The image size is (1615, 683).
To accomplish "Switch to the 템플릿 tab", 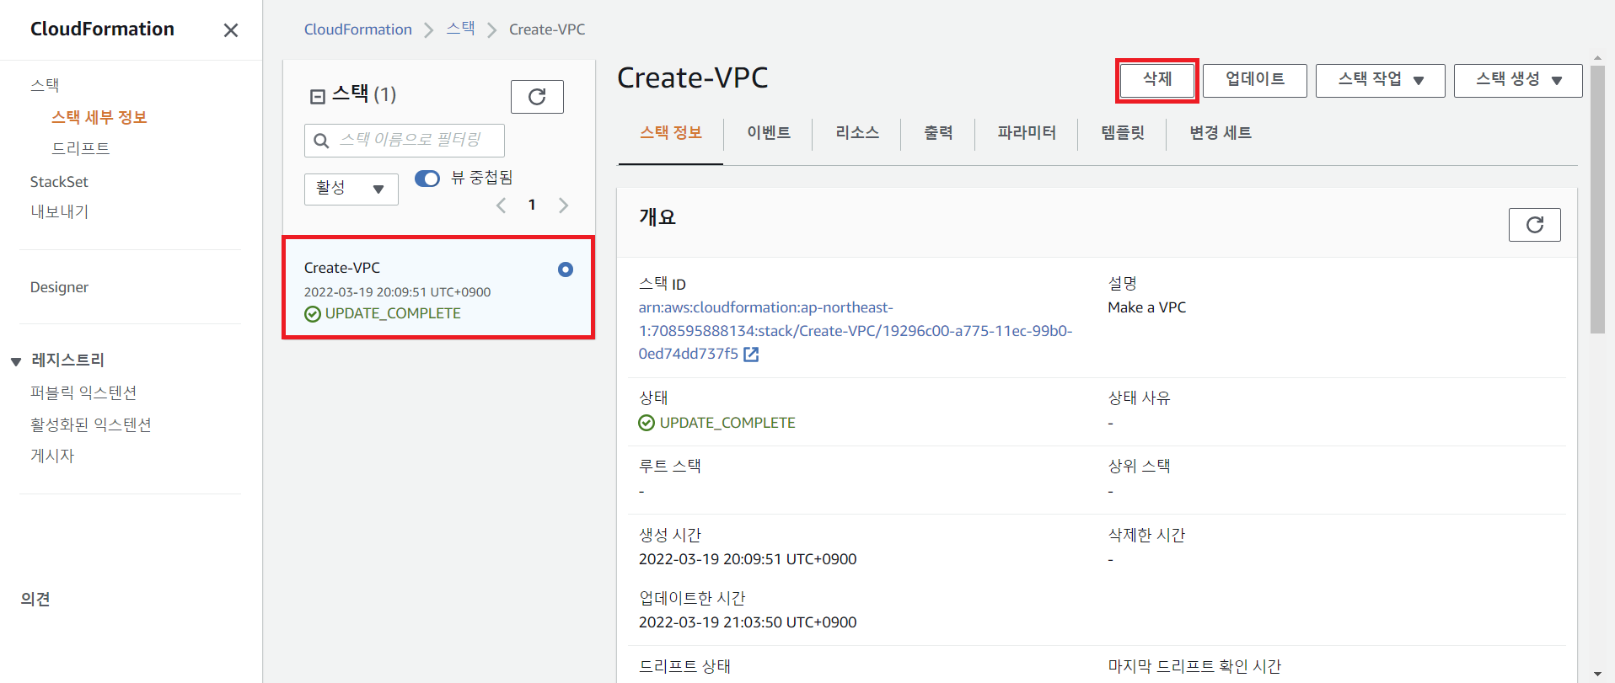I will click(1123, 133).
